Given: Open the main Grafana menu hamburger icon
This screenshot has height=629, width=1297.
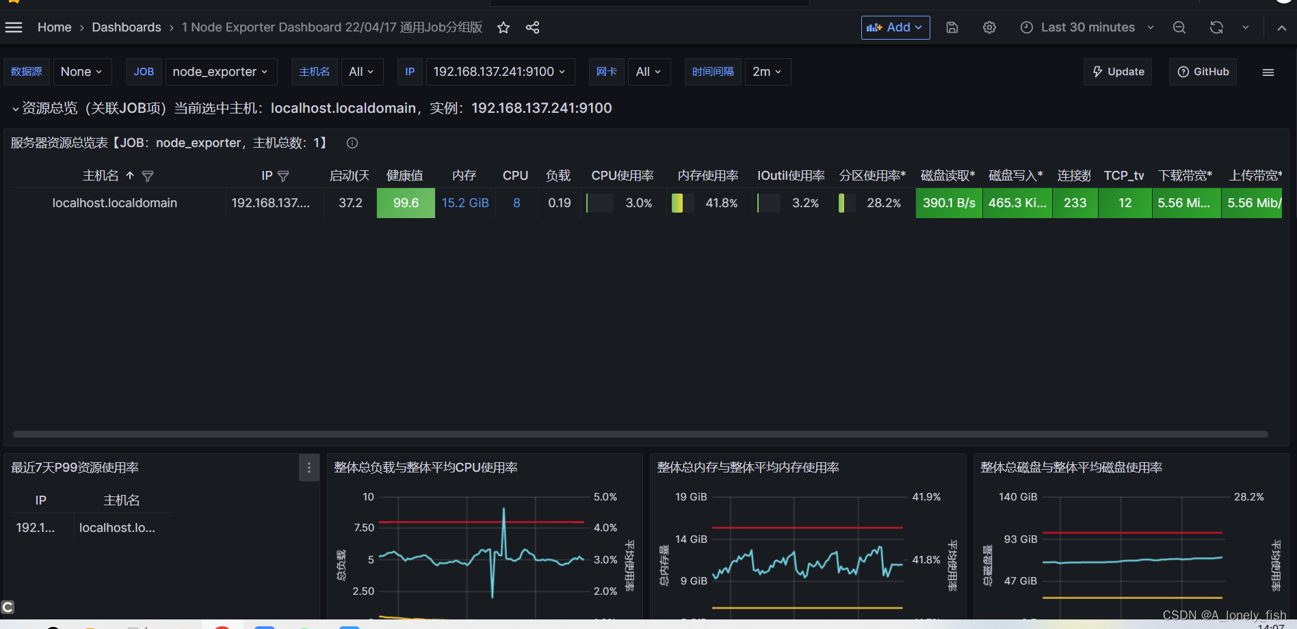Looking at the screenshot, I should point(14,27).
